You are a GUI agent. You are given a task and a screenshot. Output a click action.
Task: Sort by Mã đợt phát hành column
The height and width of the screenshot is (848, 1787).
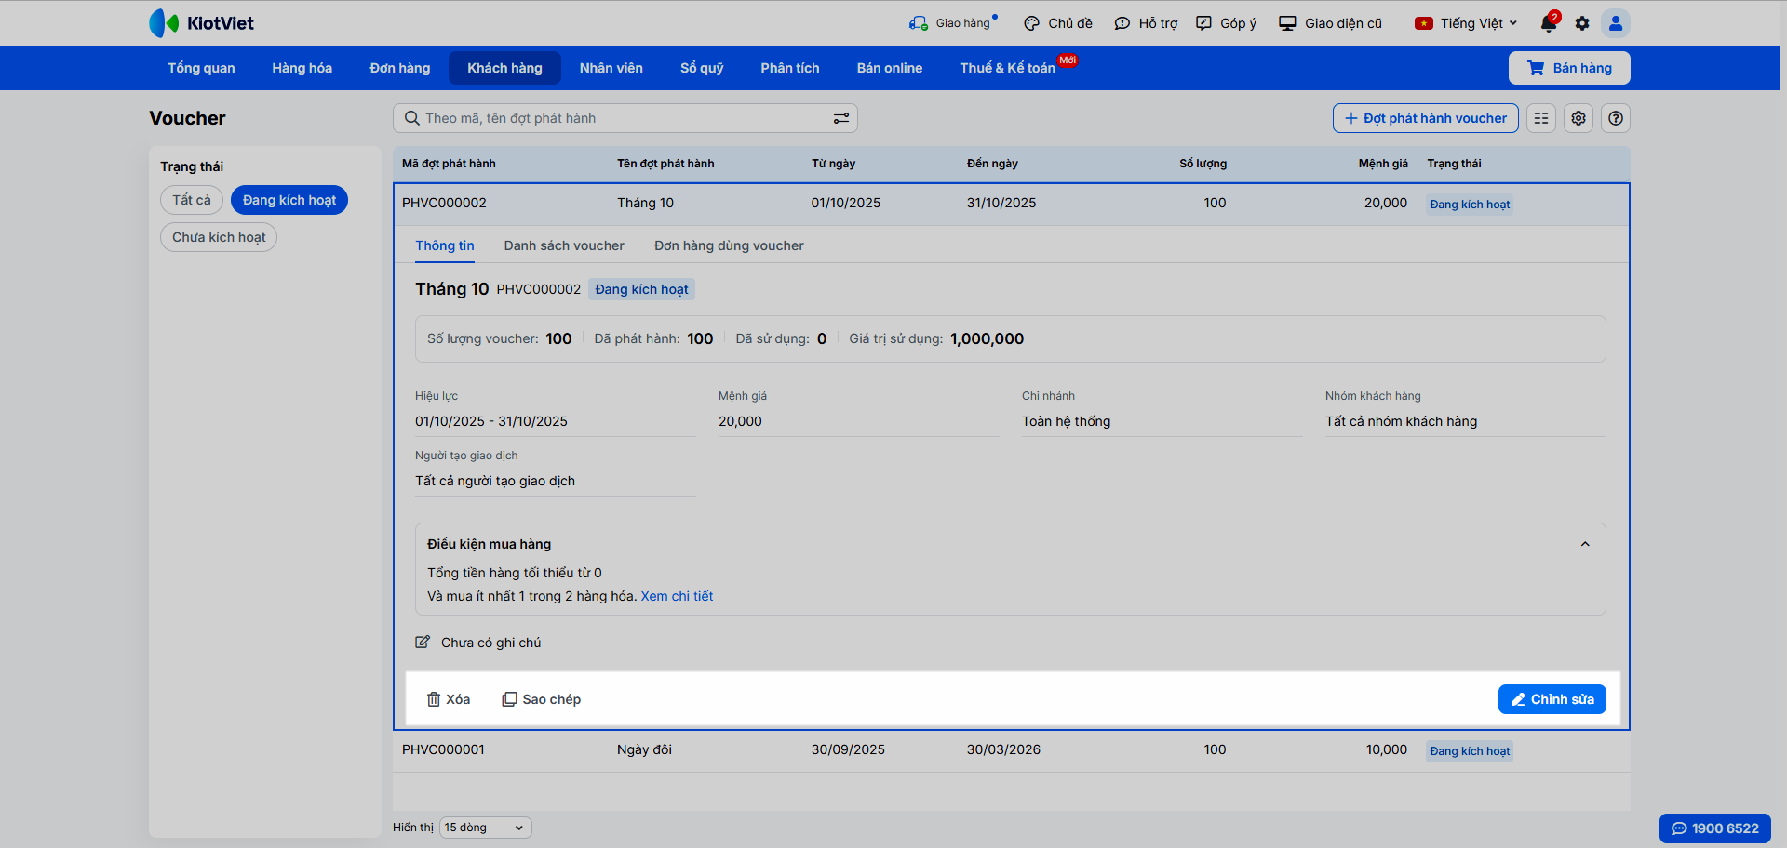(x=449, y=164)
